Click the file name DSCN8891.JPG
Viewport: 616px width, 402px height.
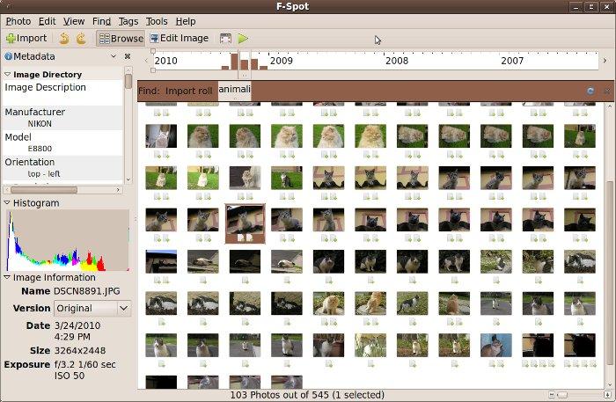87,291
